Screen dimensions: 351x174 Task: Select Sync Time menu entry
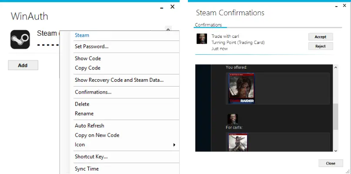[87, 169]
